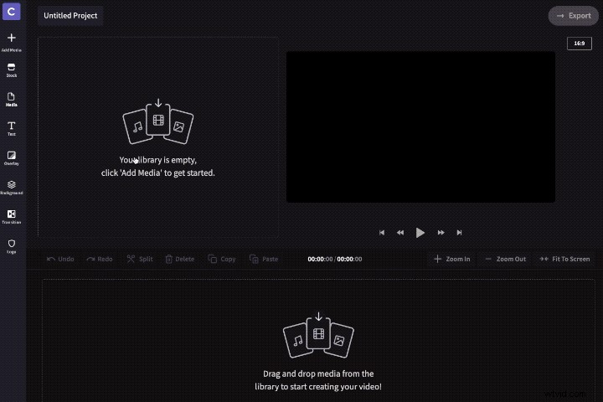Open the Stock library
The image size is (603, 402).
tap(11, 70)
